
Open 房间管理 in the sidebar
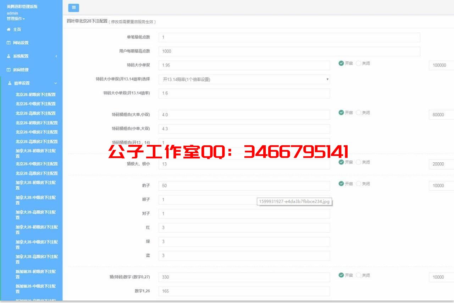click(21, 70)
